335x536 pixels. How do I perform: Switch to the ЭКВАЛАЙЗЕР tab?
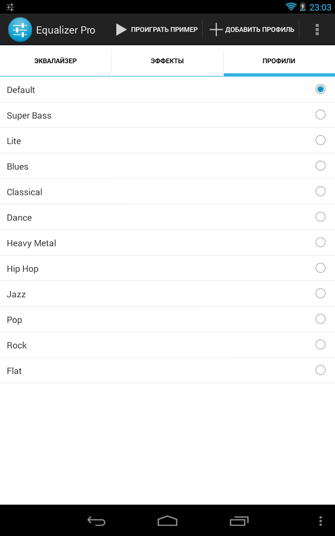(55, 61)
